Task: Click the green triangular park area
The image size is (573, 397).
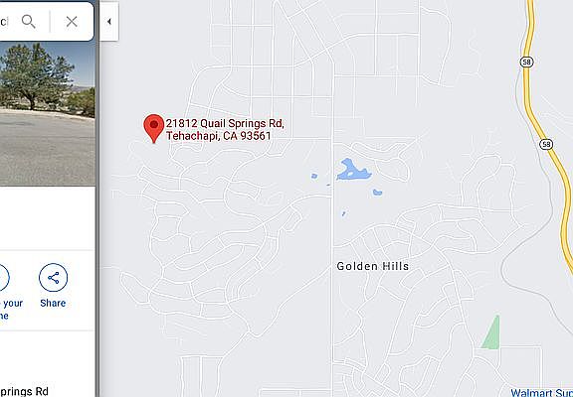Action: (491, 333)
